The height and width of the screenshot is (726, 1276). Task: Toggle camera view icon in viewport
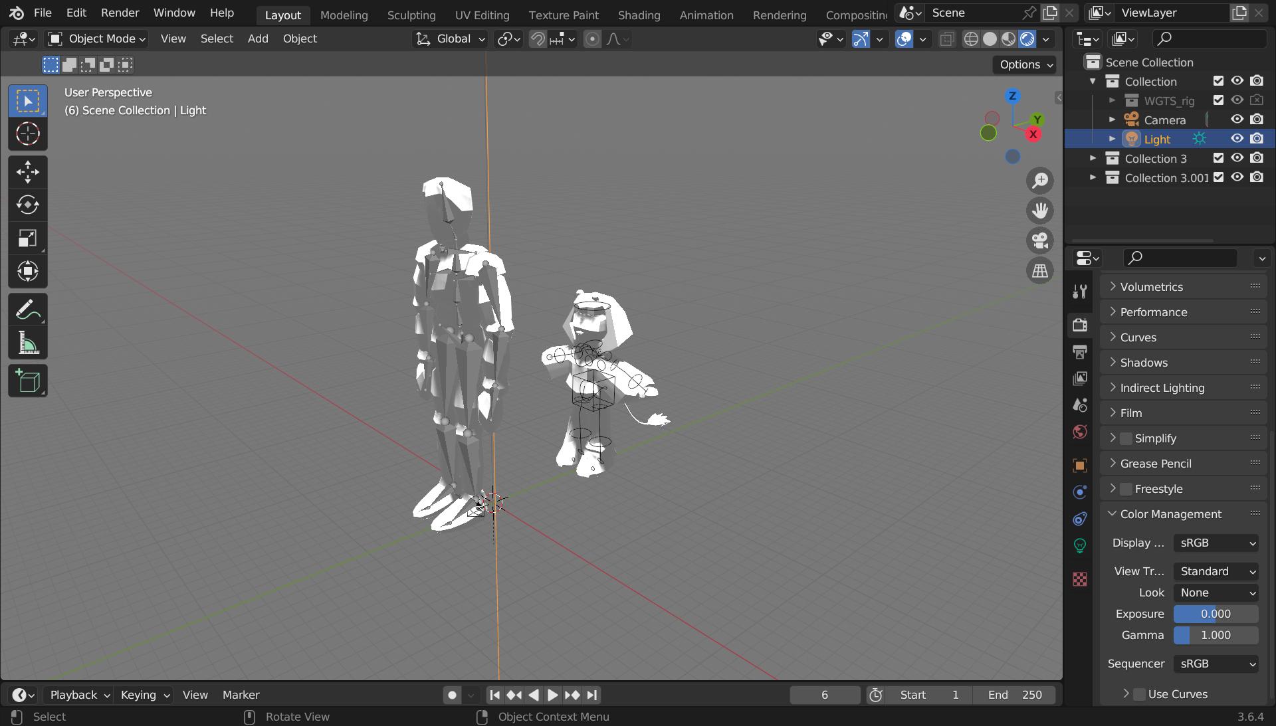point(1040,240)
